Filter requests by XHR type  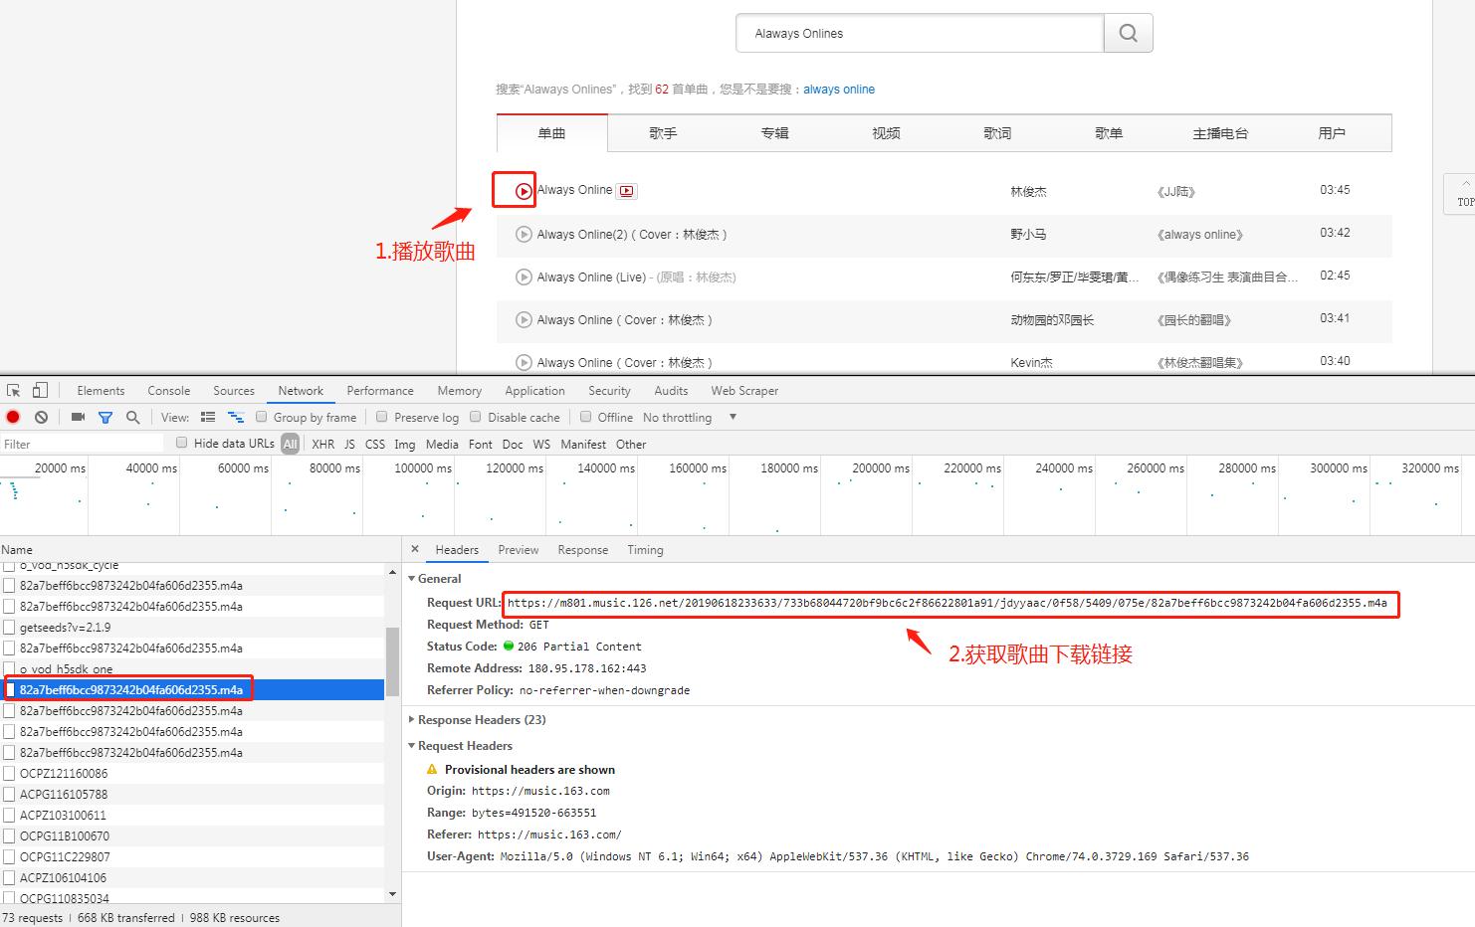pos(323,445)
